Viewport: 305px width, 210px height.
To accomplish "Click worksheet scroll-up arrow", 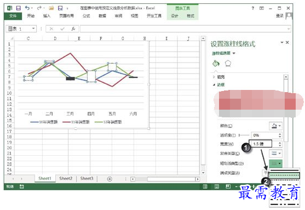I will 203,38.
